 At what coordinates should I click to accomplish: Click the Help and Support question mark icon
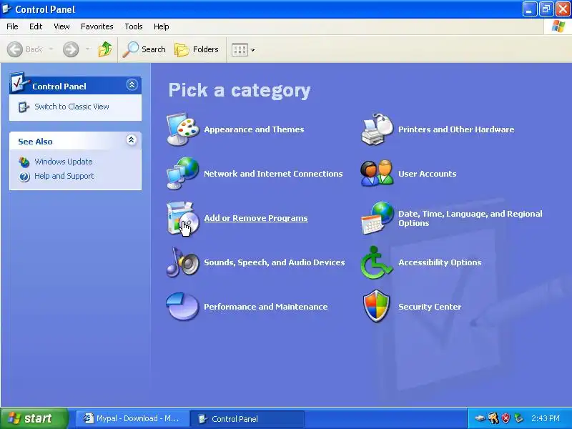click(24, 177)
